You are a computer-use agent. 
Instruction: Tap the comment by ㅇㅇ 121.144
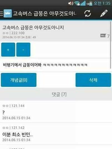56,112
